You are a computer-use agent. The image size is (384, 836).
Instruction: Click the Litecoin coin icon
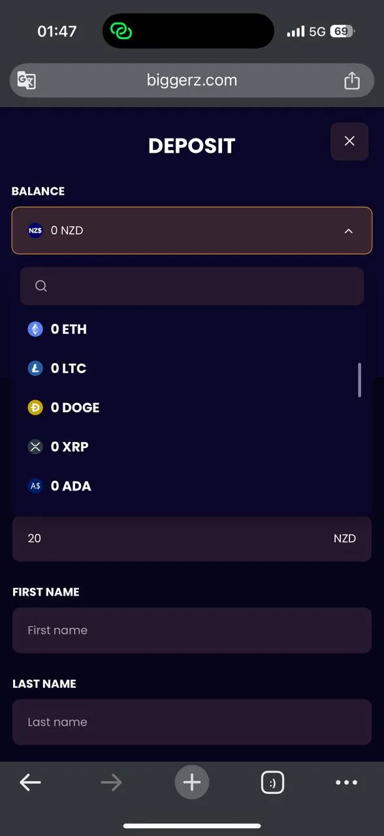pos(35,368)
